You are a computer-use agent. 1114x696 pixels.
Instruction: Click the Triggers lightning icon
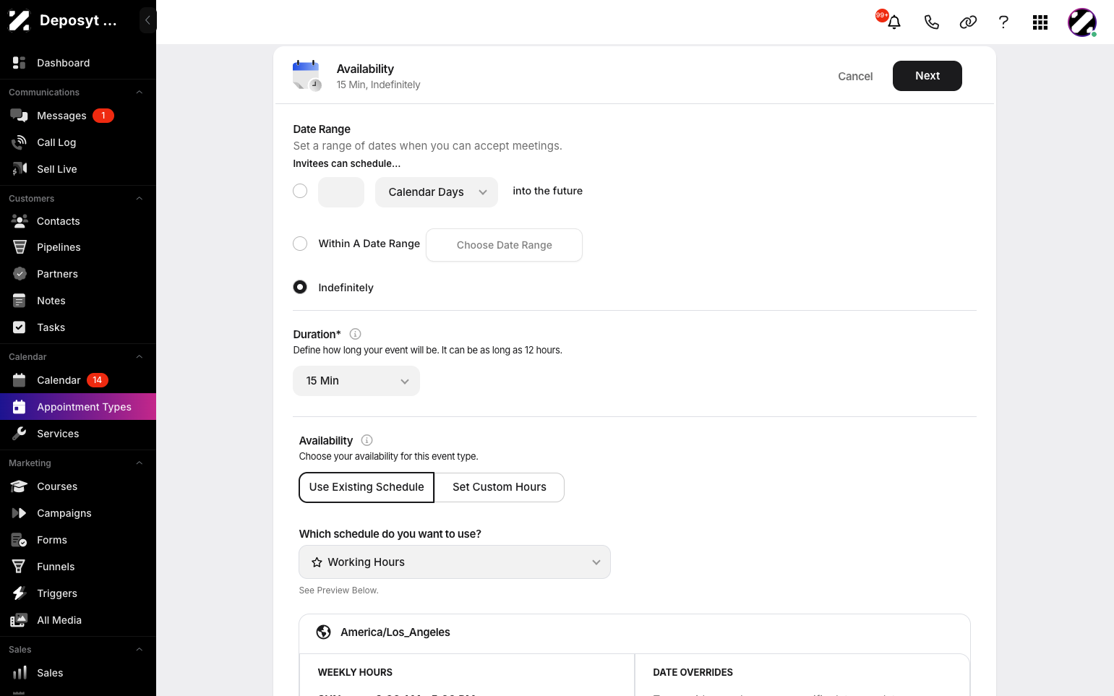[20, 593]
